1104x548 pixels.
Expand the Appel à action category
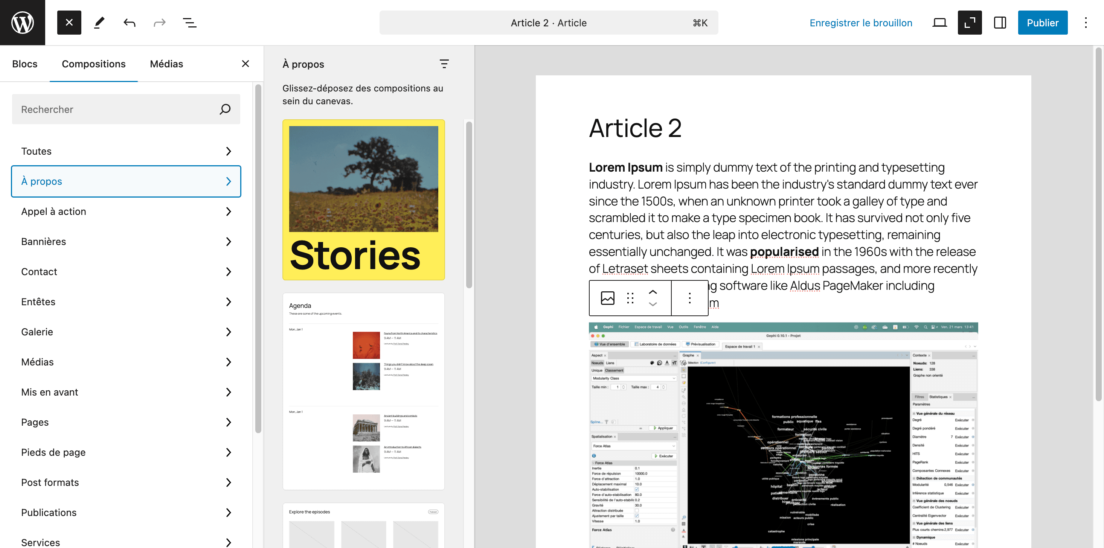(x=126, y=211)
